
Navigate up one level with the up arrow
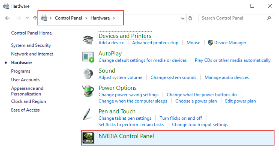(34, 18)
